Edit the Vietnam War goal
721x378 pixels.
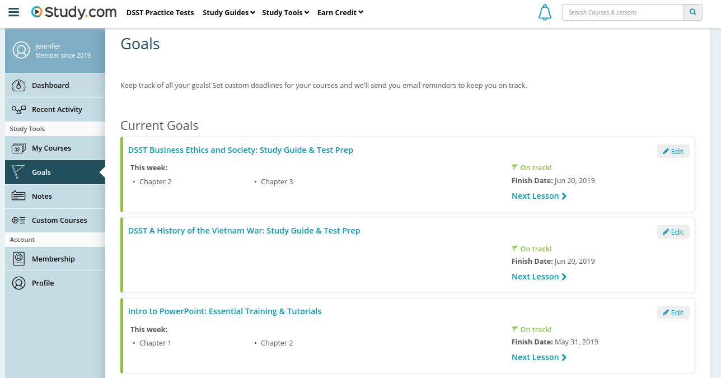pyautogui.click(x=673, y=232)
